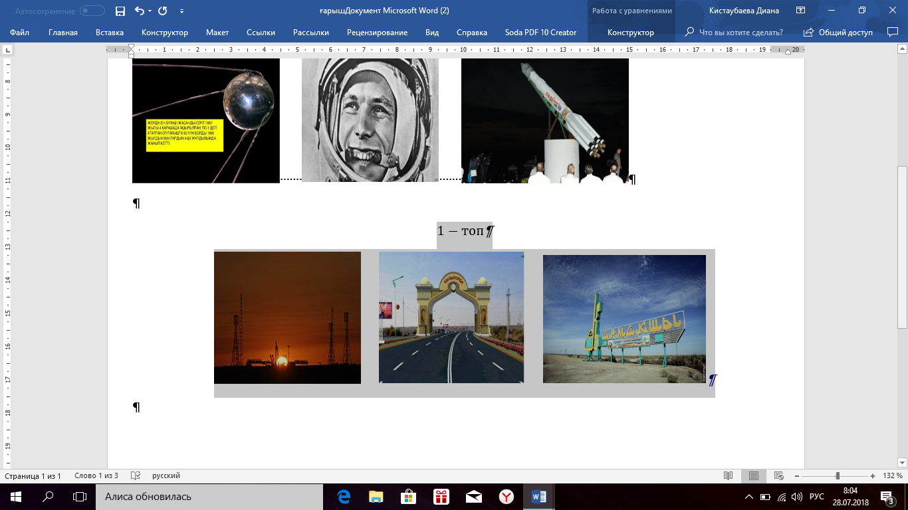Open comments pane icon in ribbon

click(893, 33)
